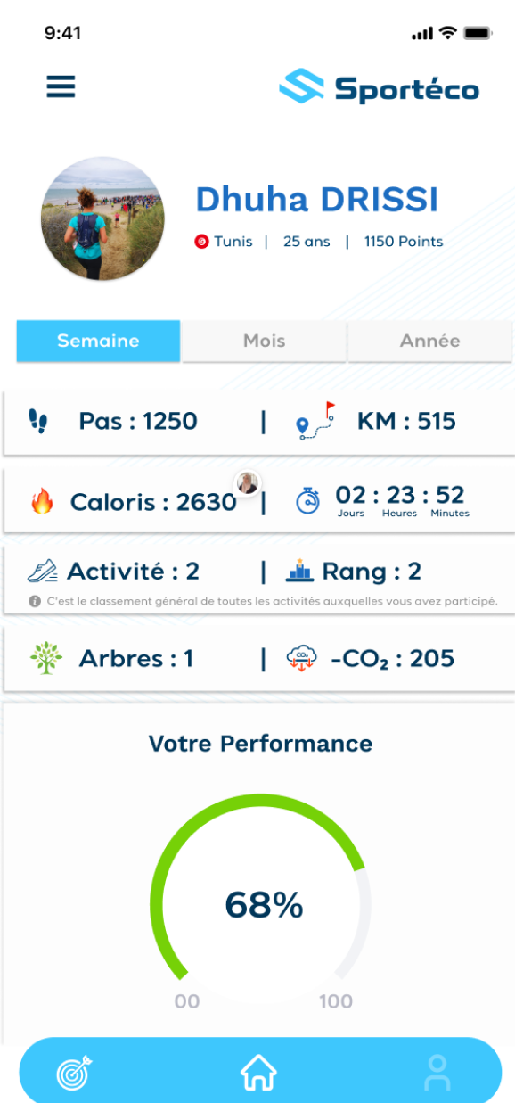
Task: Click the CO2 cloud reduction icon
Action: (x=300, y=657)
